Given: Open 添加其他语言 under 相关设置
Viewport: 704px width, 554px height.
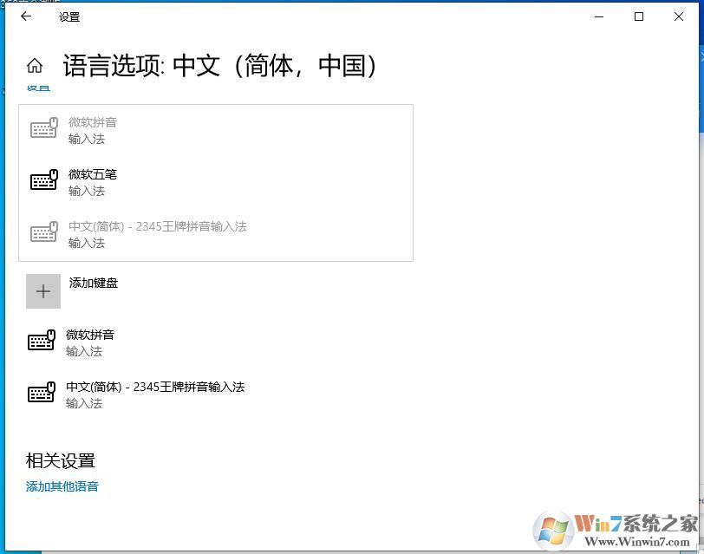Looking at the screenshot, I should pyautogui.click(x=62, y=486).
